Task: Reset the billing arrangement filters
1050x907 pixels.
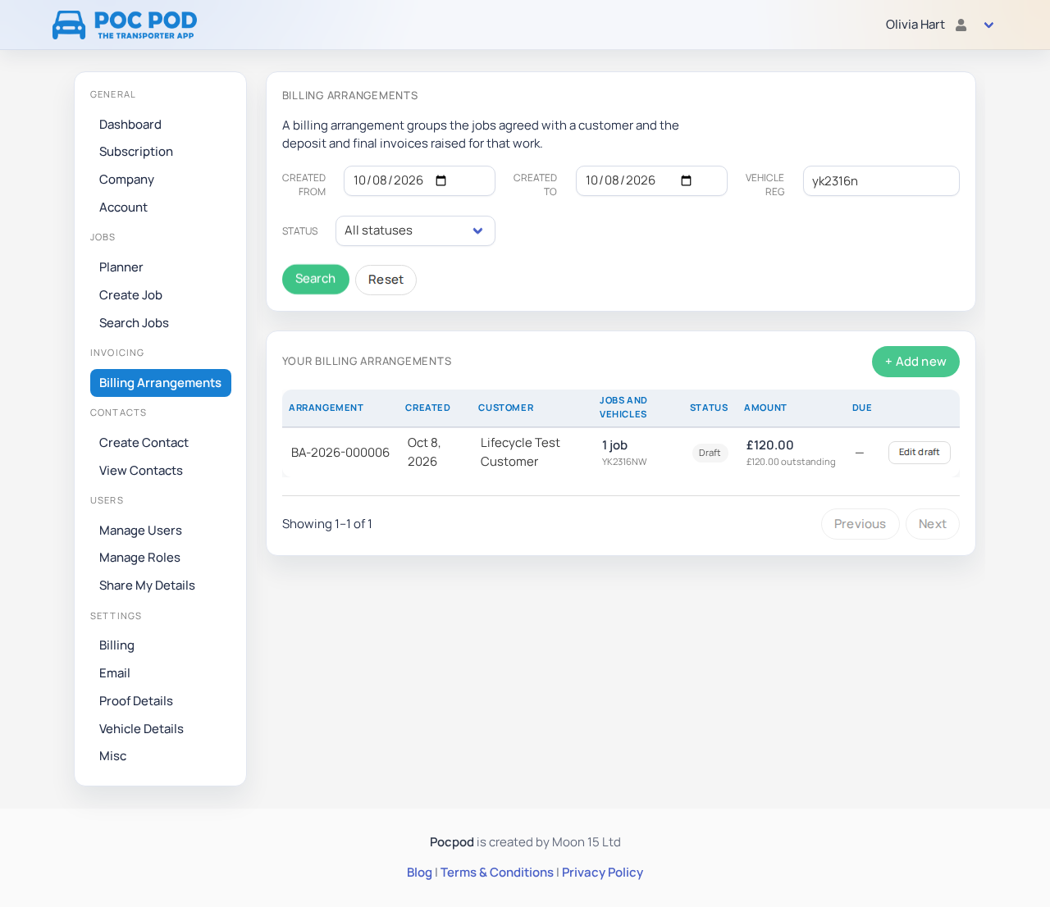Action: tap(386, 280)
